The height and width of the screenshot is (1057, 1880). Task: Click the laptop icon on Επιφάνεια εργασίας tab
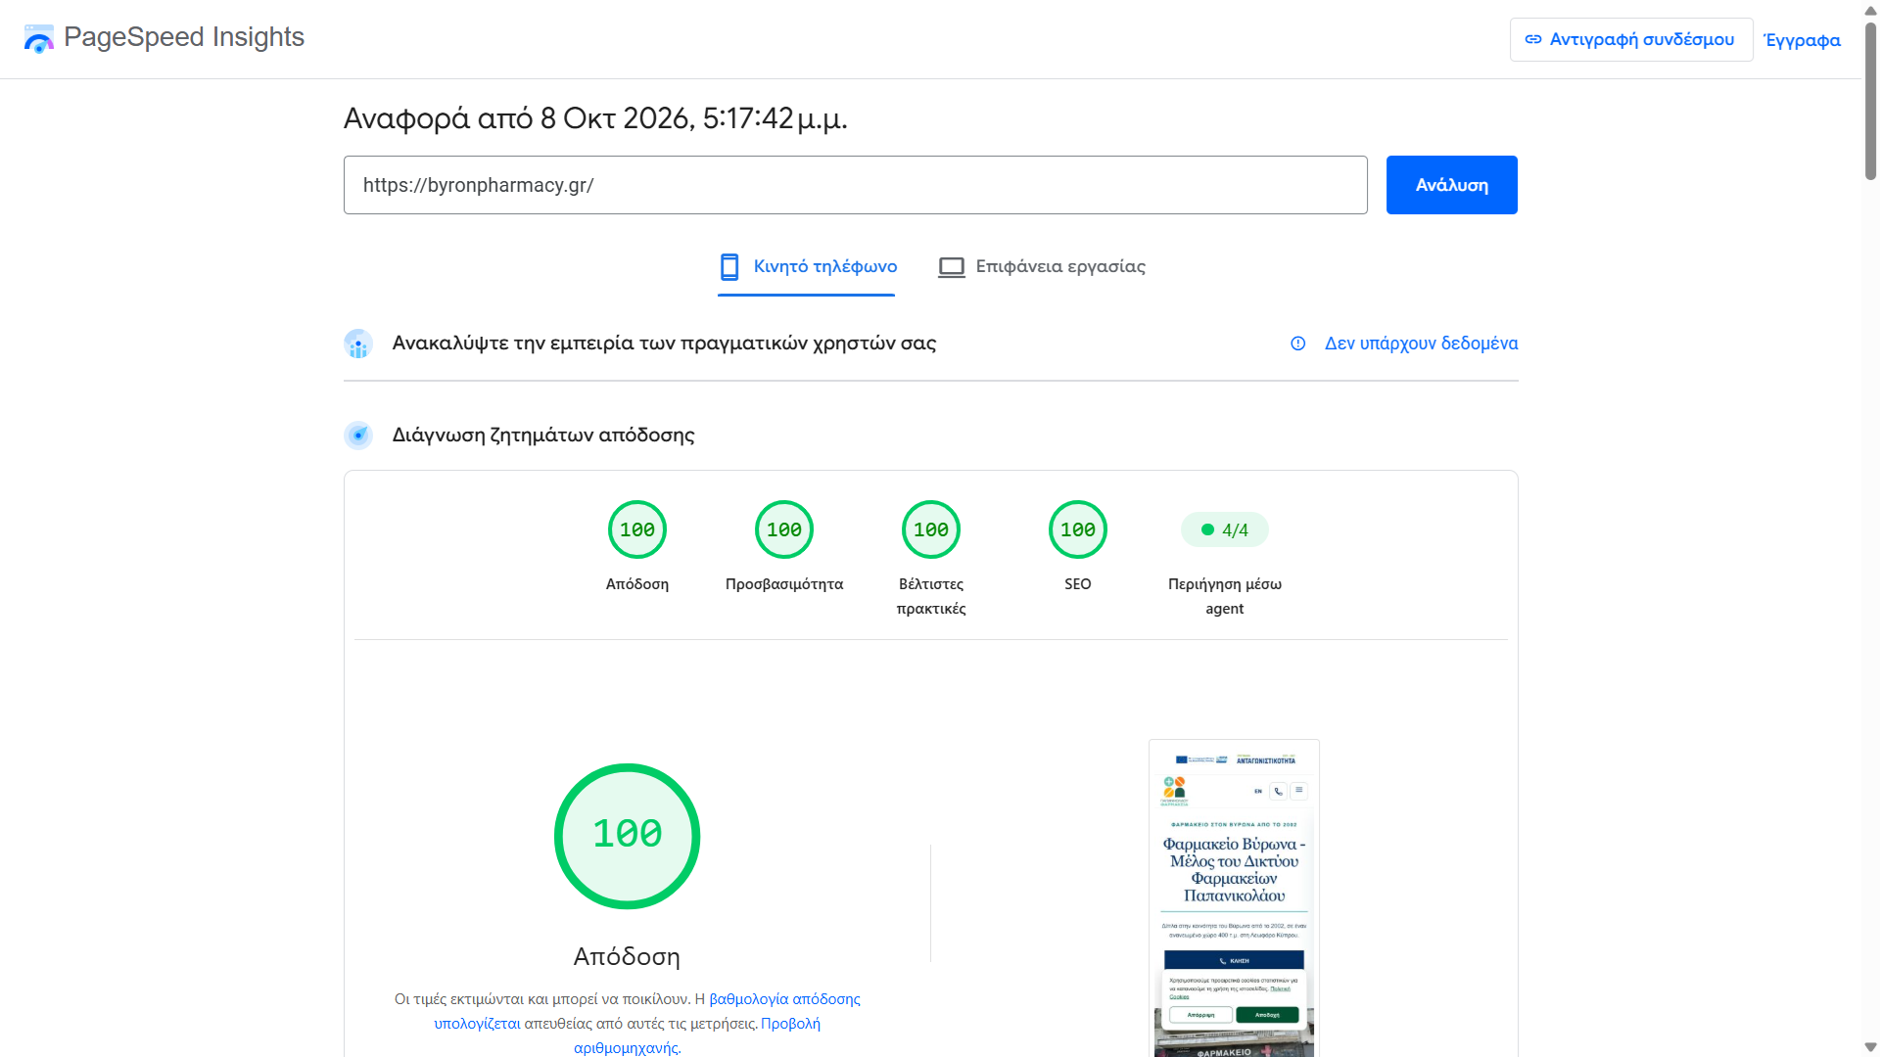(x=952, y=267)
